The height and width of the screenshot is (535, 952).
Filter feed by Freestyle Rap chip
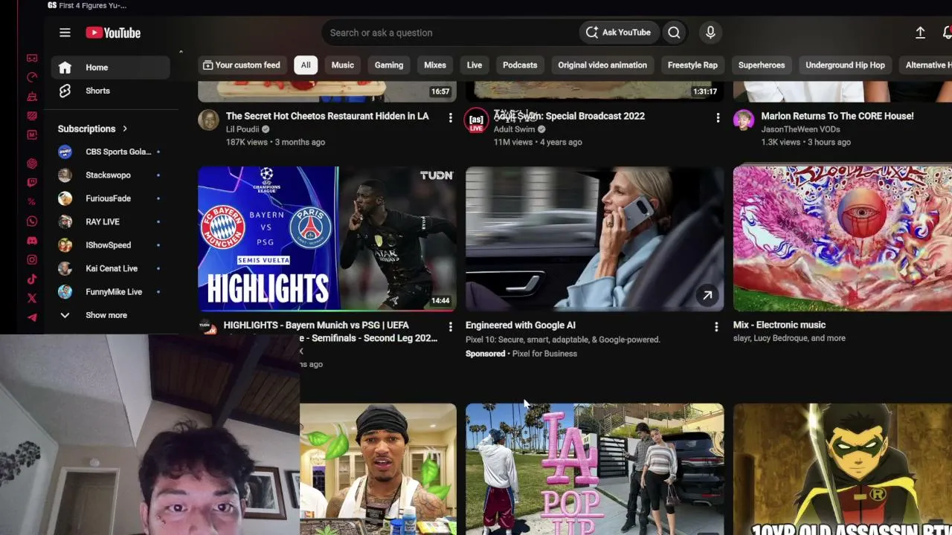click(x=692, y=65)
